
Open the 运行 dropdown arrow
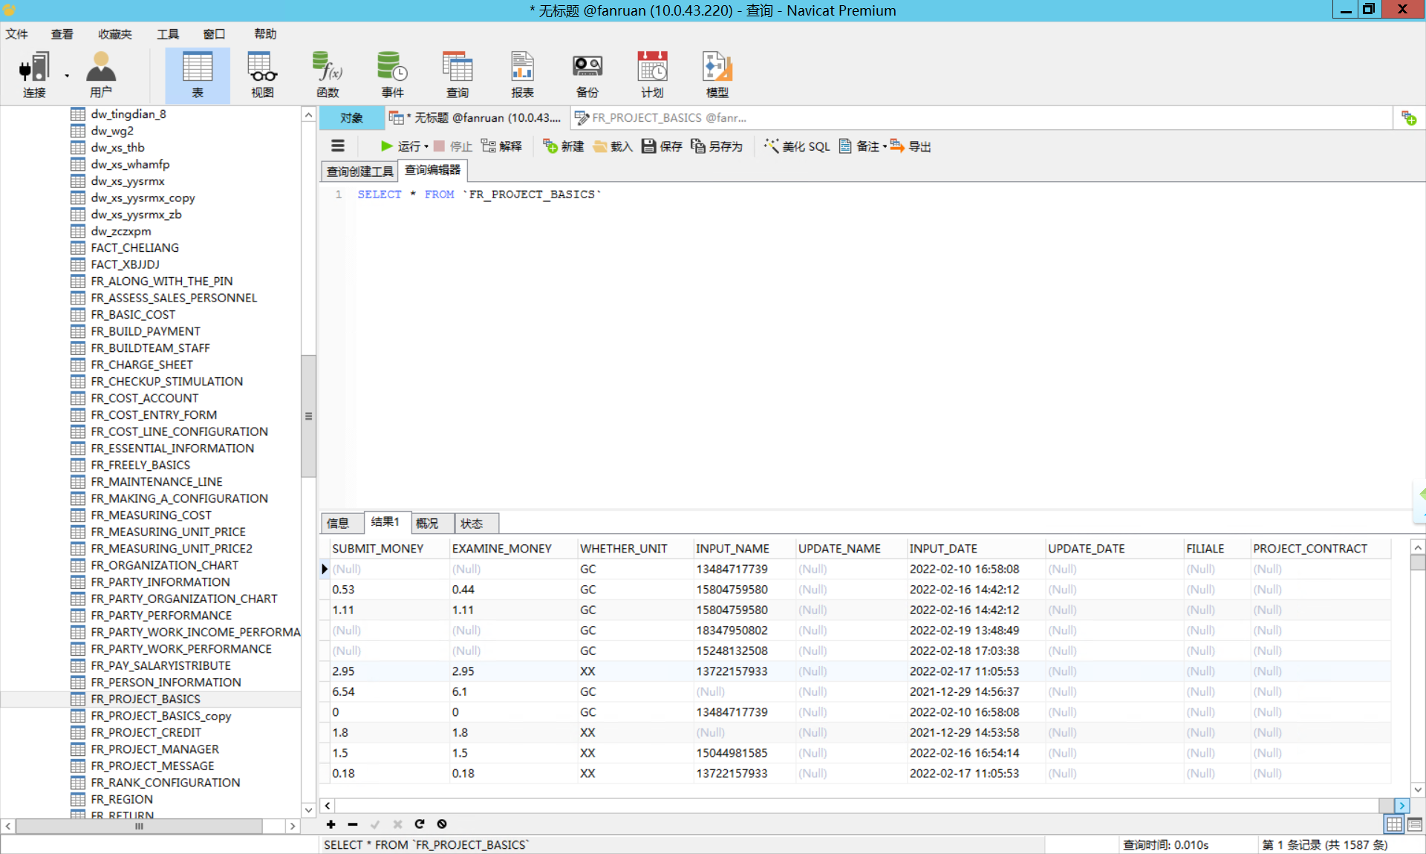426,146
